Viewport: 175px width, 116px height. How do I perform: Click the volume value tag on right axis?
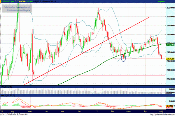[170, 92]
